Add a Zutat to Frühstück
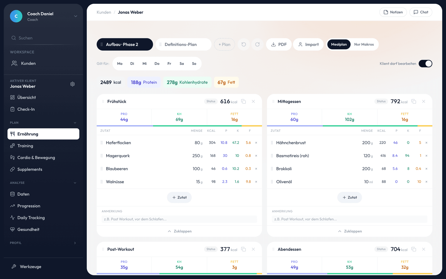Image resolution: width=446 pixels, height=279 pixels. click(179, 198)
